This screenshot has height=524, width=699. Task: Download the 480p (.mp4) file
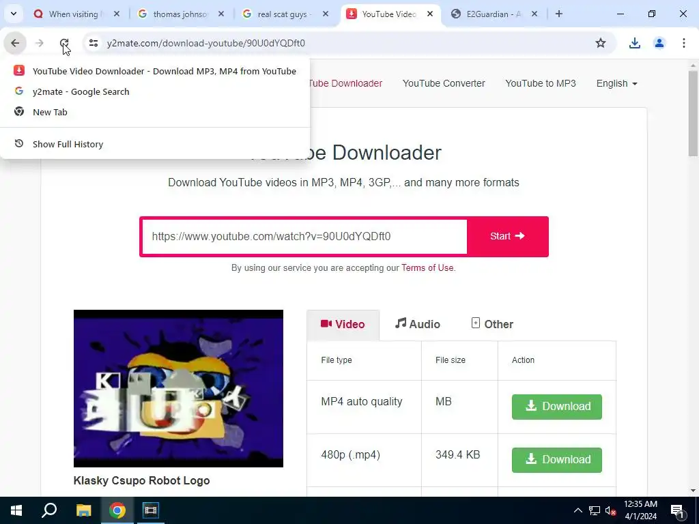tap(557, 460)
